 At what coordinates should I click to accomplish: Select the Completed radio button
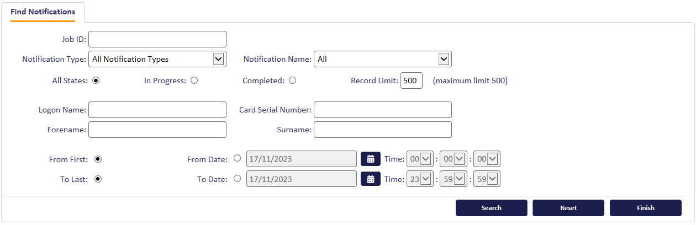[292, 81]
